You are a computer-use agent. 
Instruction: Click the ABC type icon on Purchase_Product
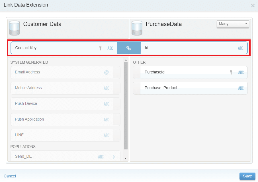click(x=241, y=88)
